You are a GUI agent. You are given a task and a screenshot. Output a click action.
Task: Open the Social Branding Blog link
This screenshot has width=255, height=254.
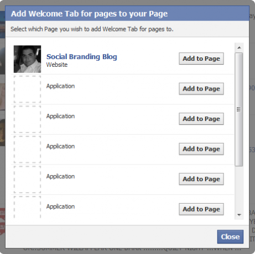tap(82, 57)
